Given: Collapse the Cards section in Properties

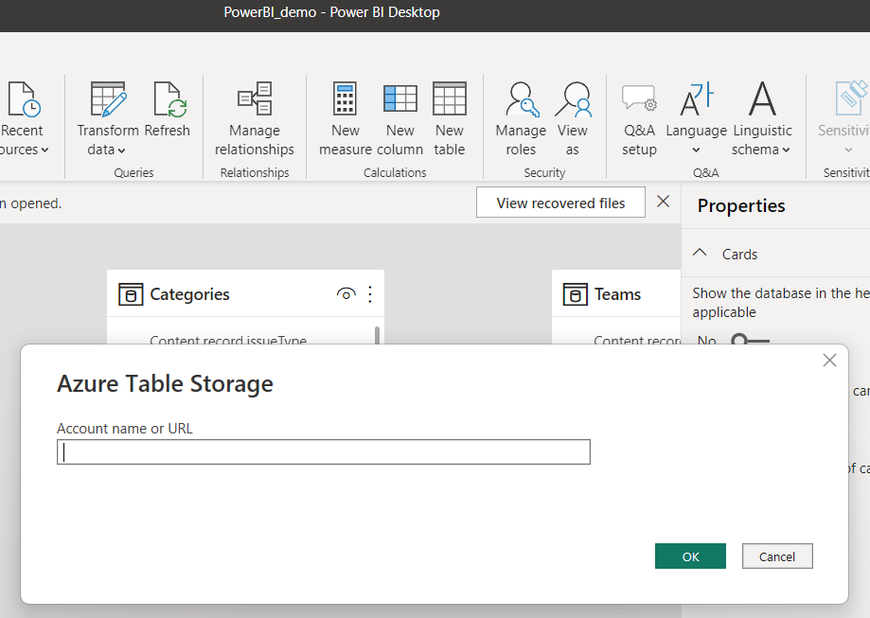Looking at the screenshot, I should tap(701, 253).
